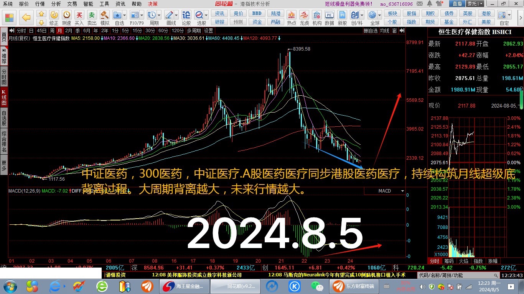Image resolution: width=524 pixels, height=294 pixels.
Task: Open the 新股 IPO icon
Action: [x=342, y=15]
